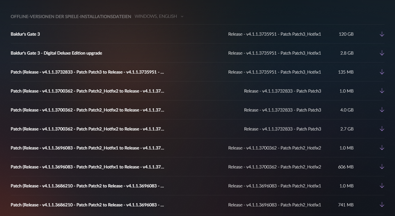395x216 pixels.
Task: Open the Digital Deluxe Edition upgrade title
Action: tap(56, 53)
